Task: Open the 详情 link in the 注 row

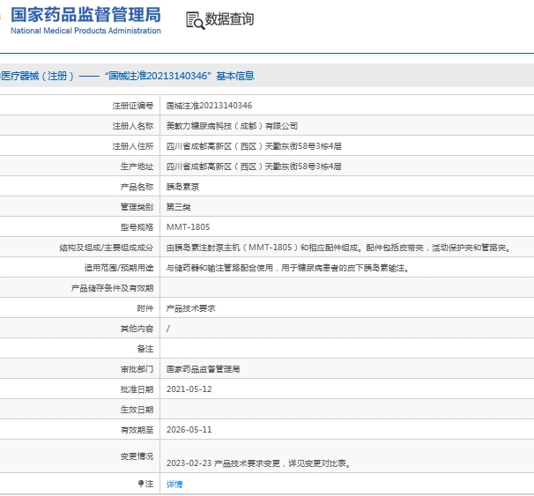Action: pos(174,484)
